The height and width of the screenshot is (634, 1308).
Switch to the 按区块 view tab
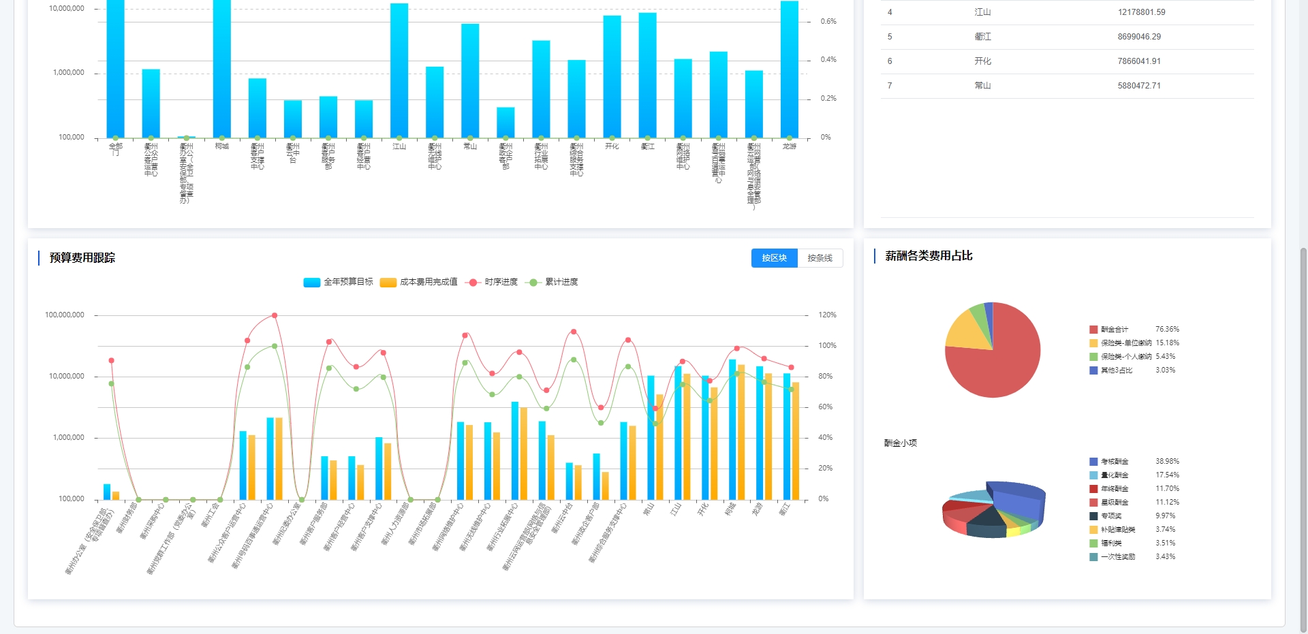(774, 258)
